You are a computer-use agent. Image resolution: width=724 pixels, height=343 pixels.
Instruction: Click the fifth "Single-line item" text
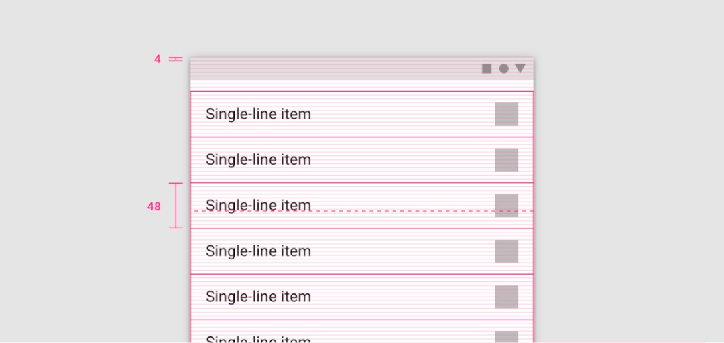pyautogui.click(x=258, y=297)
